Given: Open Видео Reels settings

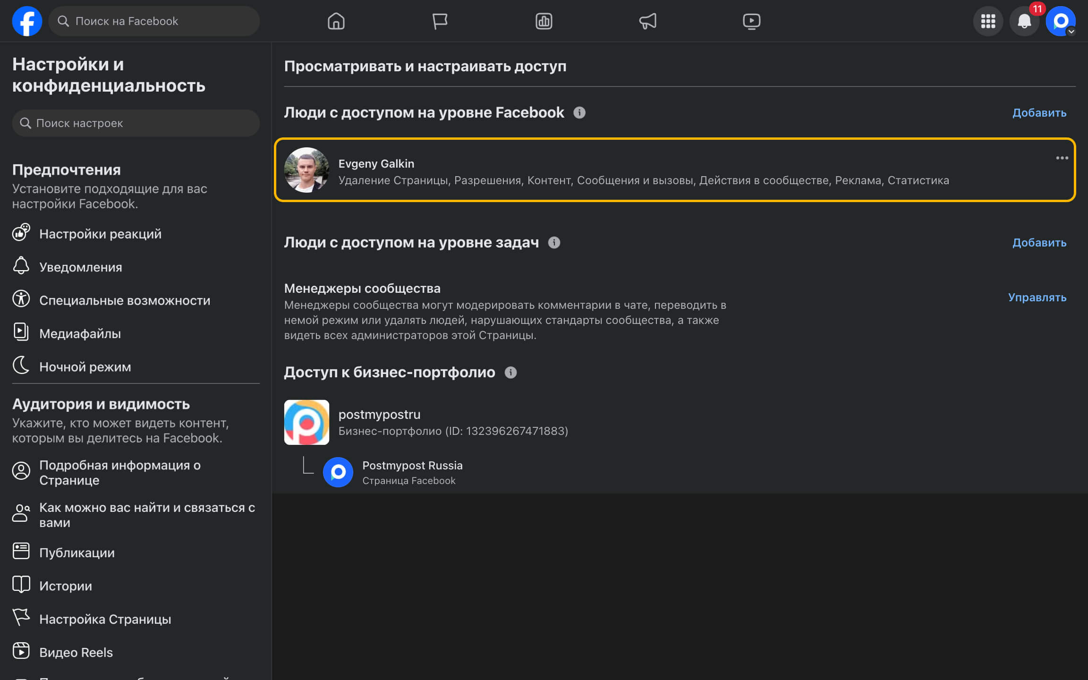Looking at the screenshot, I should 76,652.
